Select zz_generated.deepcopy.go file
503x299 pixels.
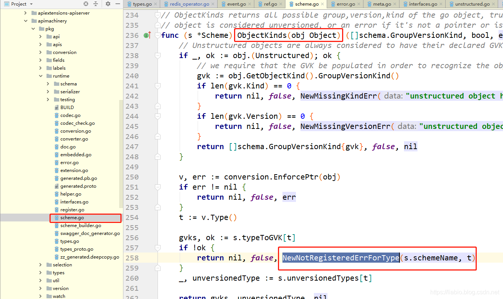click(90, 257)
